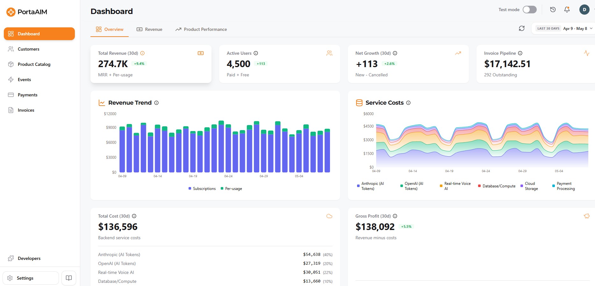Viewport: 595px width, 286px height.
Task: Open the notifications bell
Action: (x=567, y=10)
